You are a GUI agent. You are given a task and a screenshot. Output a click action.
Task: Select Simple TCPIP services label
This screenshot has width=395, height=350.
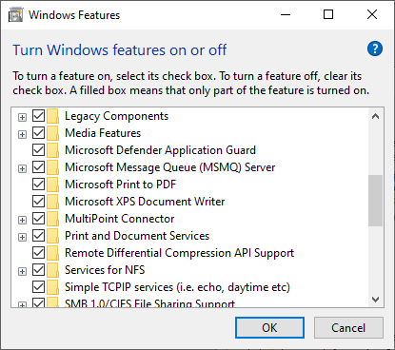click(177, 287)
